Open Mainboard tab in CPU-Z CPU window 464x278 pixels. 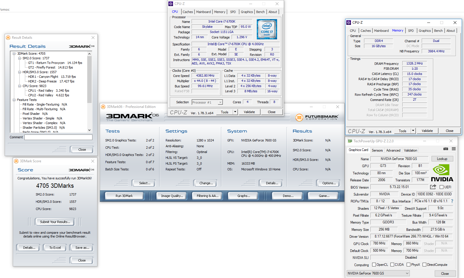(x=203, y=12)
